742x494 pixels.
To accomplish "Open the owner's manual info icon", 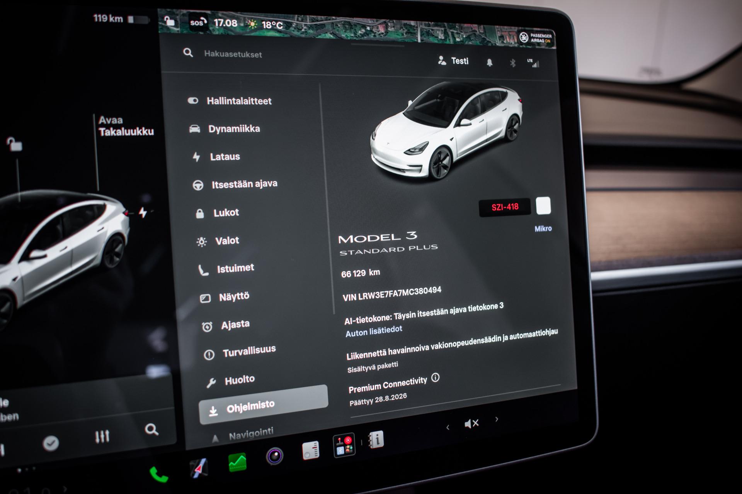I will [x=376, y=439].
